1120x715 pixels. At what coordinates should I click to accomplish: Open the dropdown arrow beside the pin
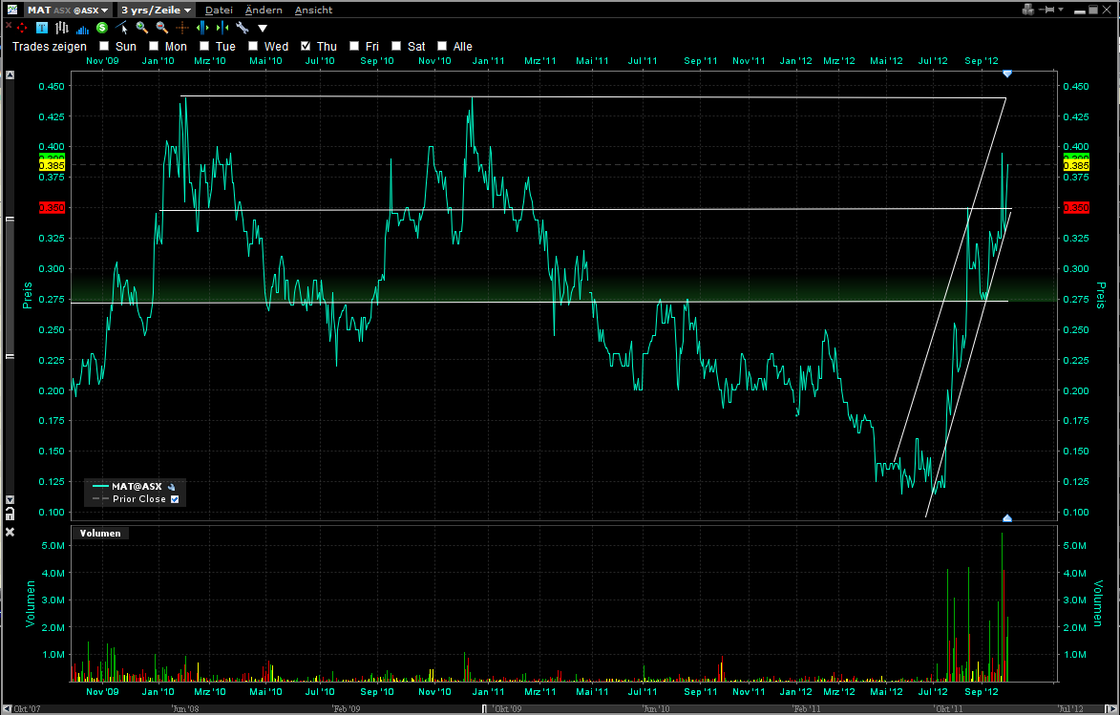1061,10
